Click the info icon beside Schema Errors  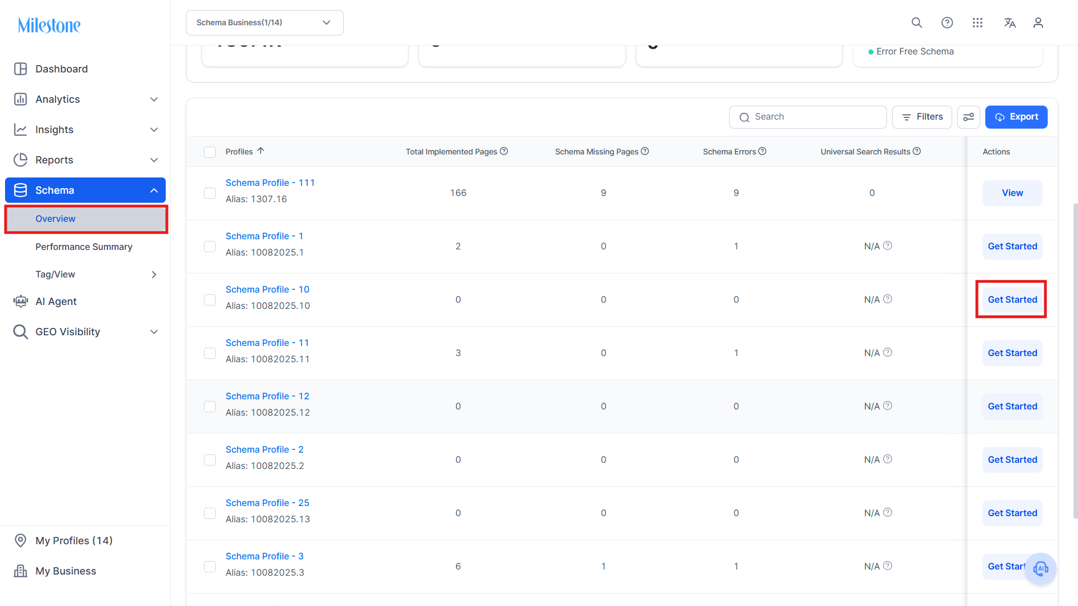(762, 151)
